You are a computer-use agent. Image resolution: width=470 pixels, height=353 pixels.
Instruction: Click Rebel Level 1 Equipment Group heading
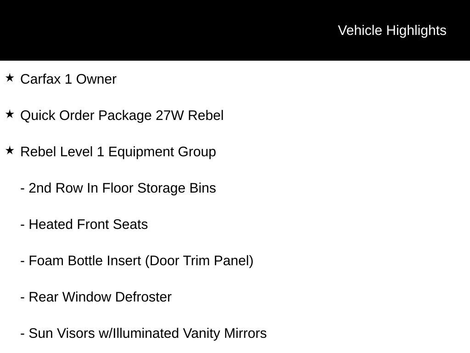coord(118,152)
